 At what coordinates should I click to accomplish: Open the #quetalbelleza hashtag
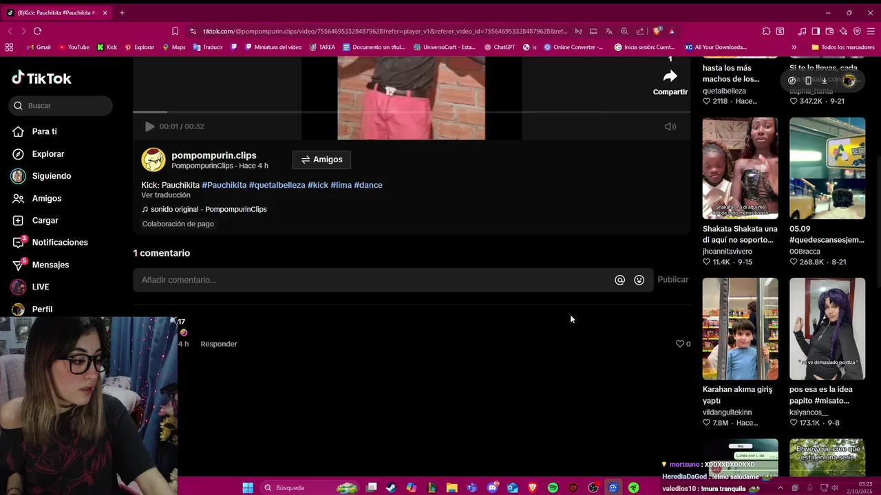coord(277,185)
